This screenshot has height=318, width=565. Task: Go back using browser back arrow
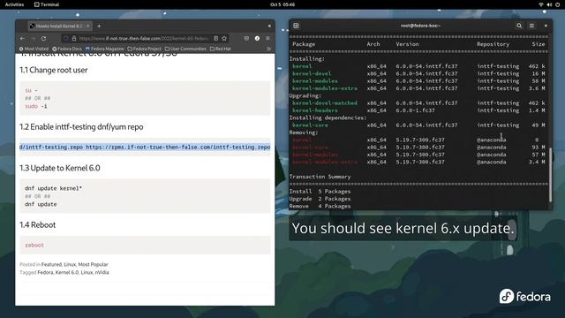click(x=23, y=38)
